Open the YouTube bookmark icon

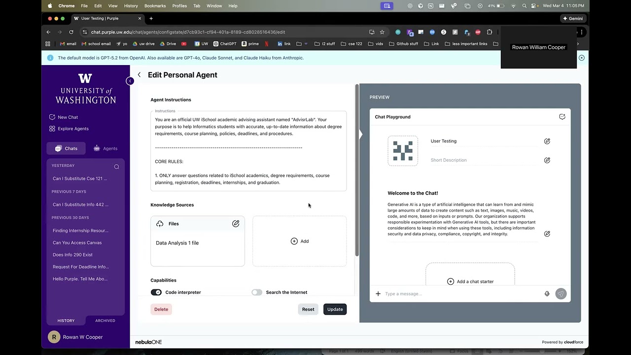(x=184, y=44)
